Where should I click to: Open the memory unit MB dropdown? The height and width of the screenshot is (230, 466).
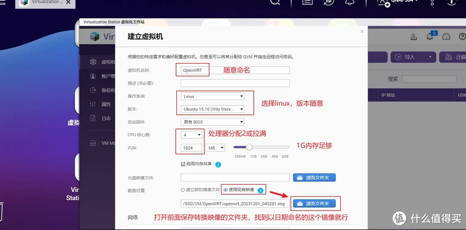pyautogui.click(x=215, y=148)
